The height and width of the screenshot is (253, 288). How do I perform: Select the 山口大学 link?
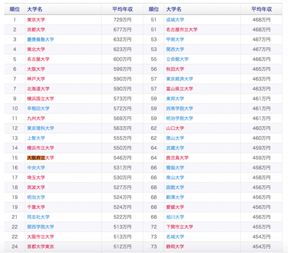pyautogui.click(x=175, y=128)
